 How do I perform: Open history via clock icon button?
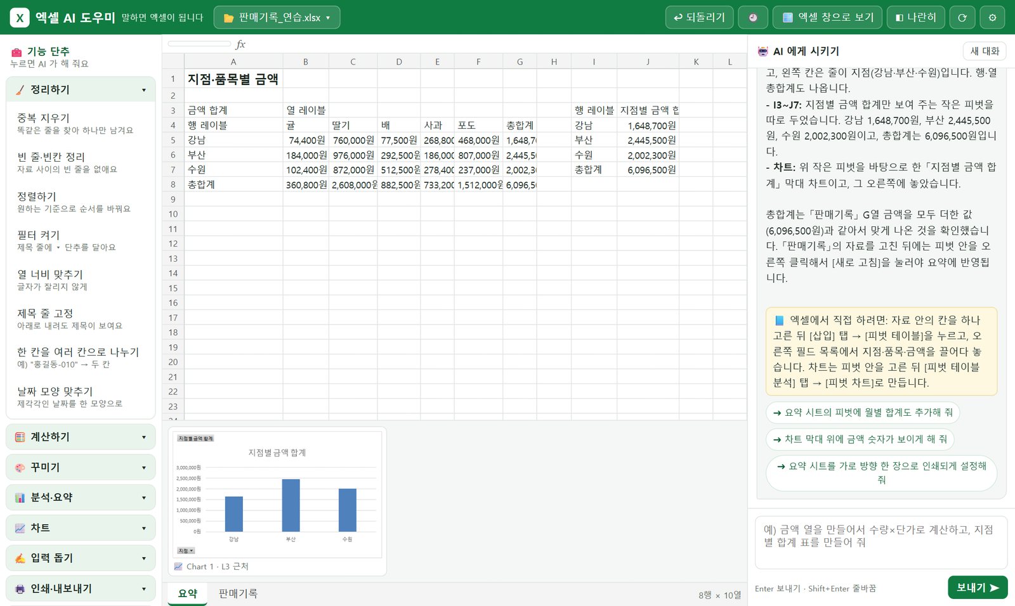[753, 18]
